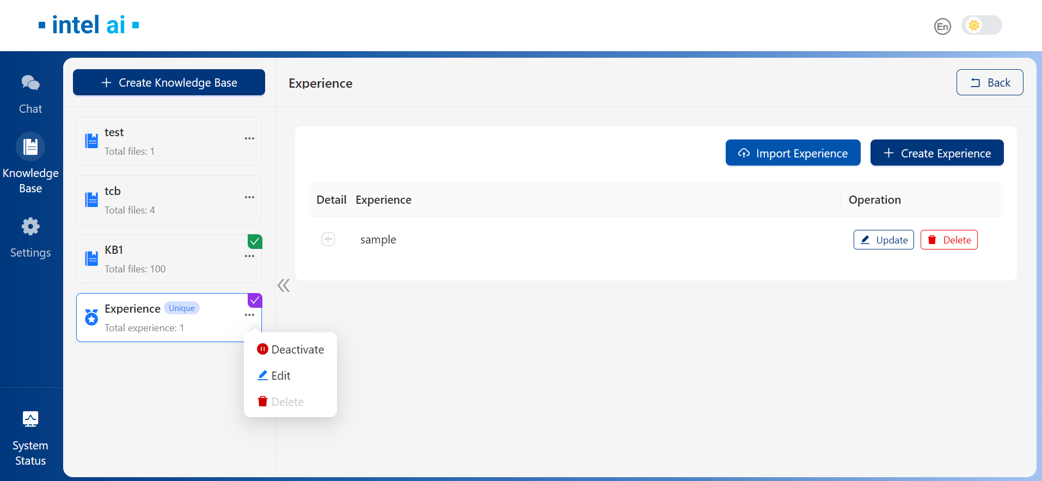Click the green checkmark on KB1
Screen dimensions: 1042x481
pos(255,241)
